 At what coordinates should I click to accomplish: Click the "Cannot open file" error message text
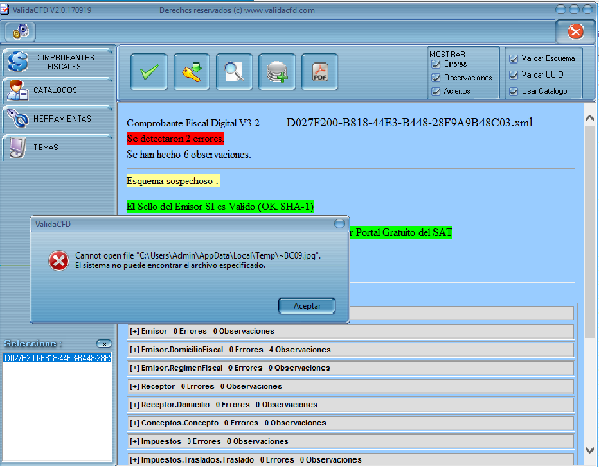(198, 256)
